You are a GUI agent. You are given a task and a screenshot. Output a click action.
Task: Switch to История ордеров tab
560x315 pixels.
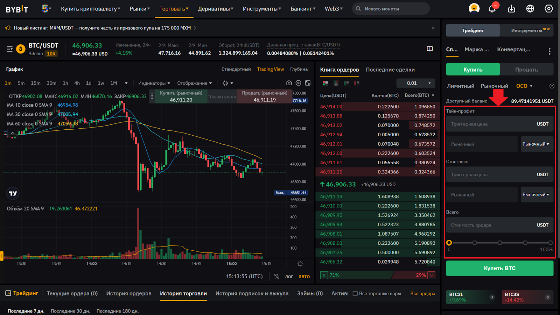coord(129,294)
